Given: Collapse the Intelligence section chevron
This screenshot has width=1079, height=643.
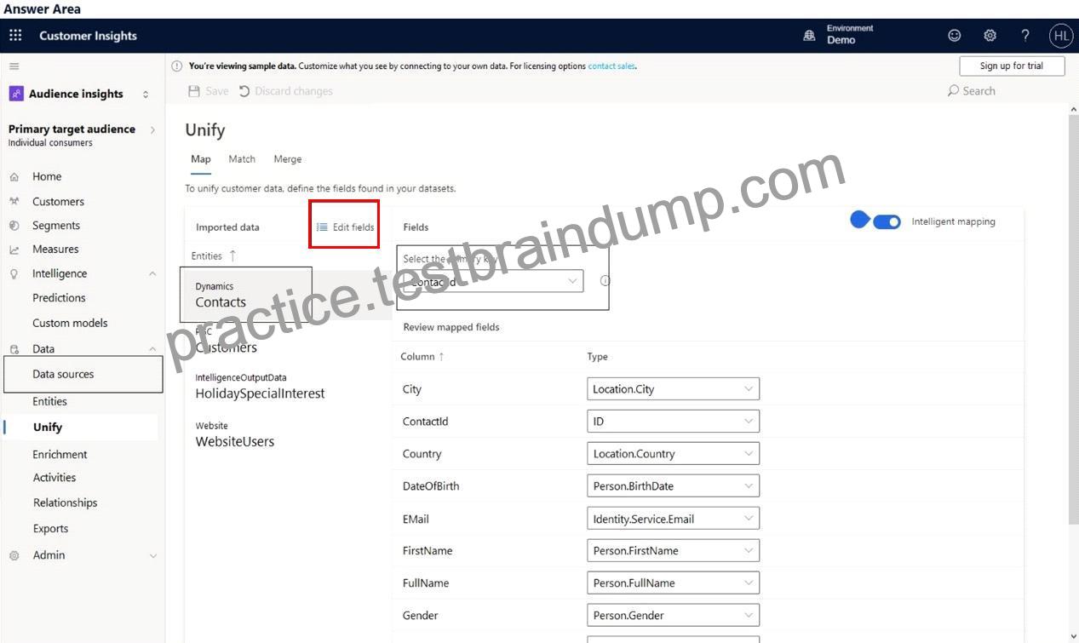Looking at the screenshot, I should pos(152,273).
